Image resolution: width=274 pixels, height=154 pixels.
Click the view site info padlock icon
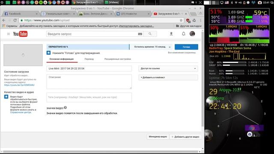21,20
